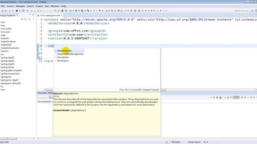
Task: Click the Writable status bar entry
Action: click(176, 142)
